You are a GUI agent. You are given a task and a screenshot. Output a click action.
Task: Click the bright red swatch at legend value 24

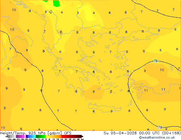[x=62, y=136]
